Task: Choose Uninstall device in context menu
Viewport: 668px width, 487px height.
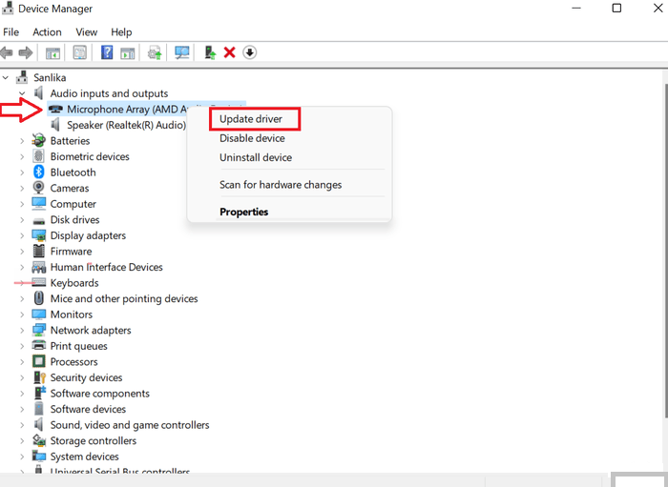Action: click(x=256, y=157)
